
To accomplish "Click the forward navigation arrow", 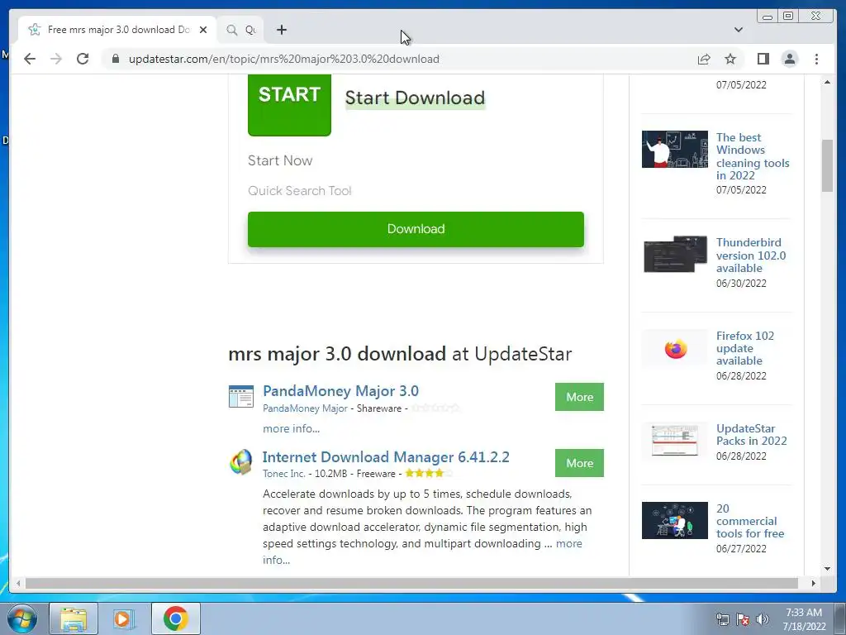I will coord(56,59).
